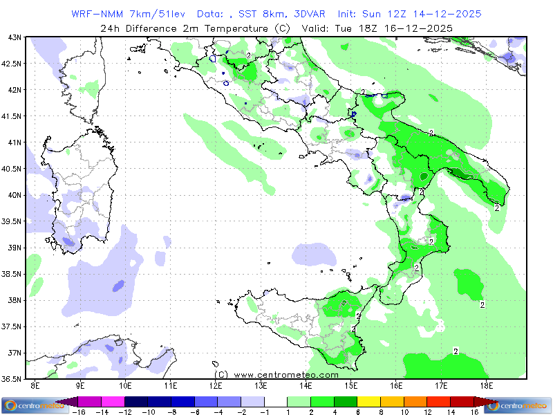Choose the dark green swatch between 4 and 6

[x=346, y=401]
